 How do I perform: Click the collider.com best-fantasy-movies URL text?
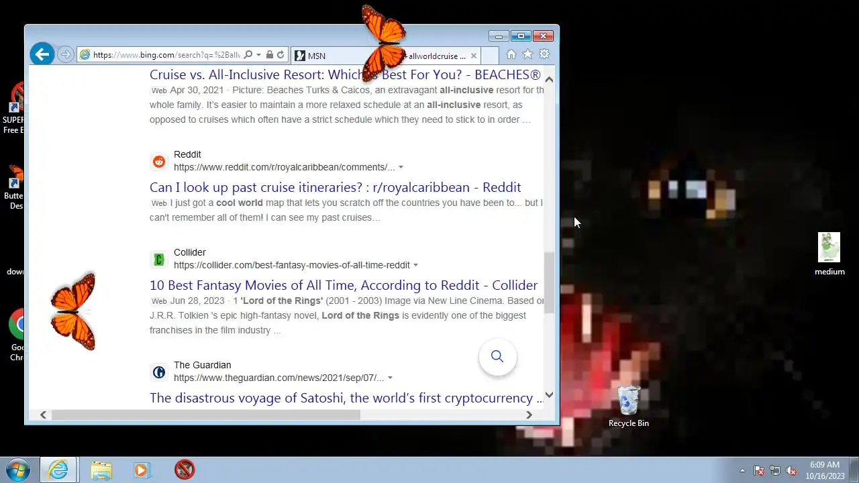coord(291,265)
